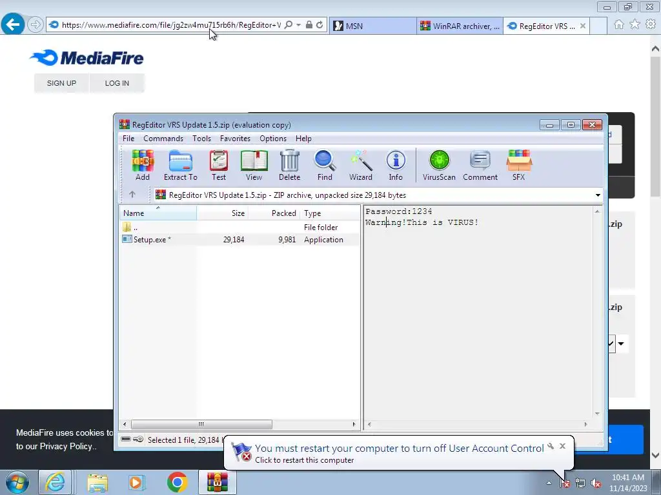
Task: Click the file list horizontal scrollbar thumb
Action: pyautogui.click(x=201, y=424)
